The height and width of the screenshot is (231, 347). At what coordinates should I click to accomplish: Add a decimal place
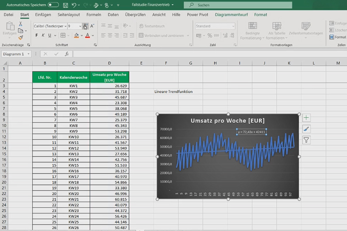[225, 36]
